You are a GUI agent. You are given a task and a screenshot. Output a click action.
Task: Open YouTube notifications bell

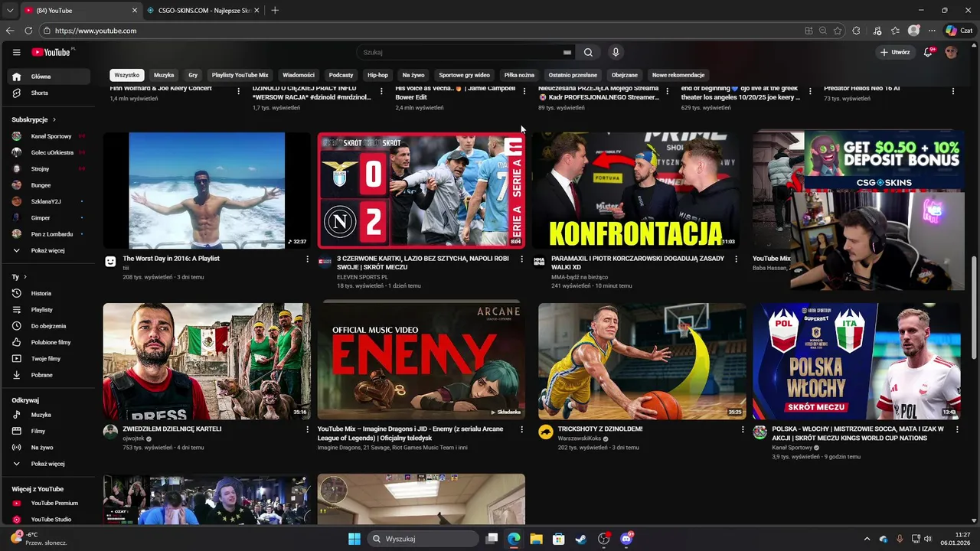click(928, 52)
